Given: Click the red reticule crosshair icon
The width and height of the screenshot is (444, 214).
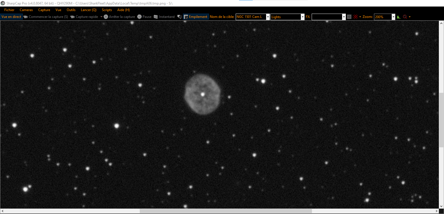Looking at the screenshot, I should 355,17.
